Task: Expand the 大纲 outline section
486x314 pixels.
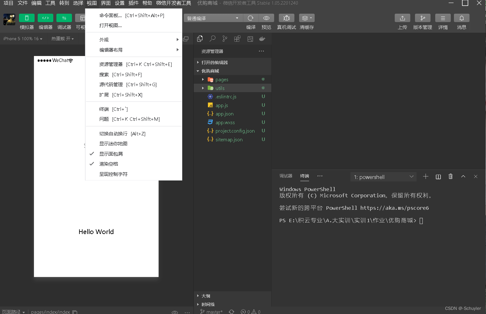Action: point(232,296)
